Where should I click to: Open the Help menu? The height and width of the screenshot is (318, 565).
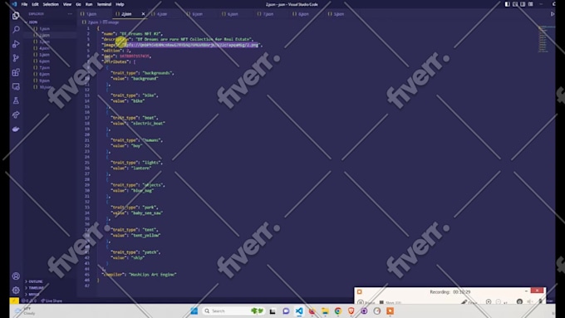[x=120, y=4]
